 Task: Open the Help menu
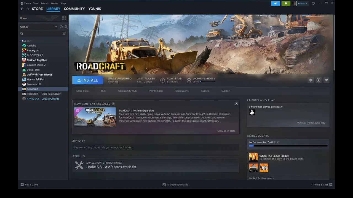(x=63, y=4)
